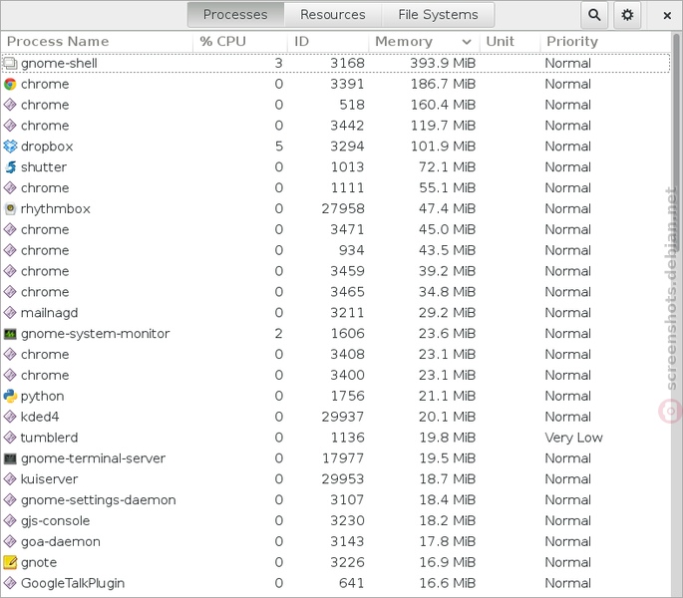Sort by the % CPU column header
The width and height of the screenshot is (683, 598).
[x=240, y=42]
